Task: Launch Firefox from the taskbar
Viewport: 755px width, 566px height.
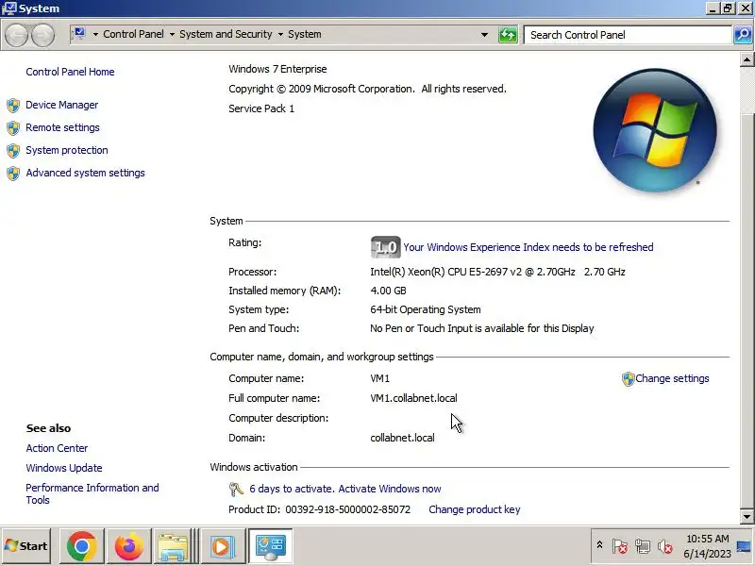Action: [x=128, y=546]
